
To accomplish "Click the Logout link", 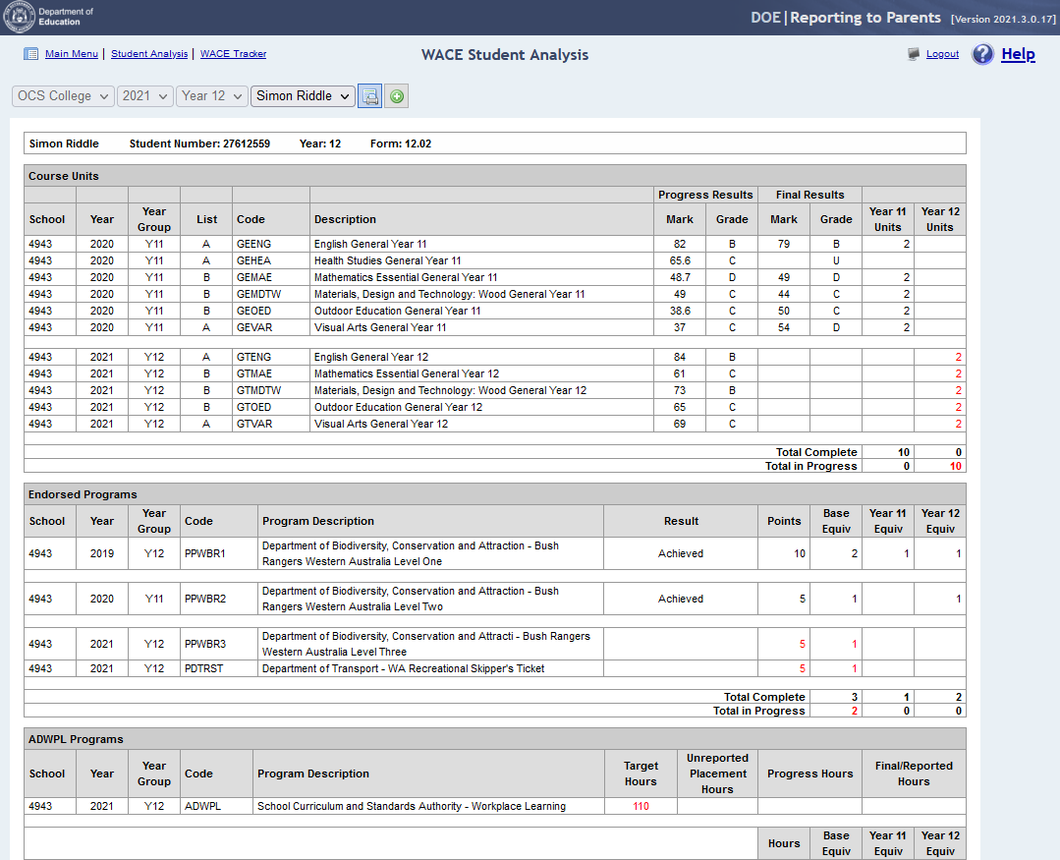I will click(942, 54).
